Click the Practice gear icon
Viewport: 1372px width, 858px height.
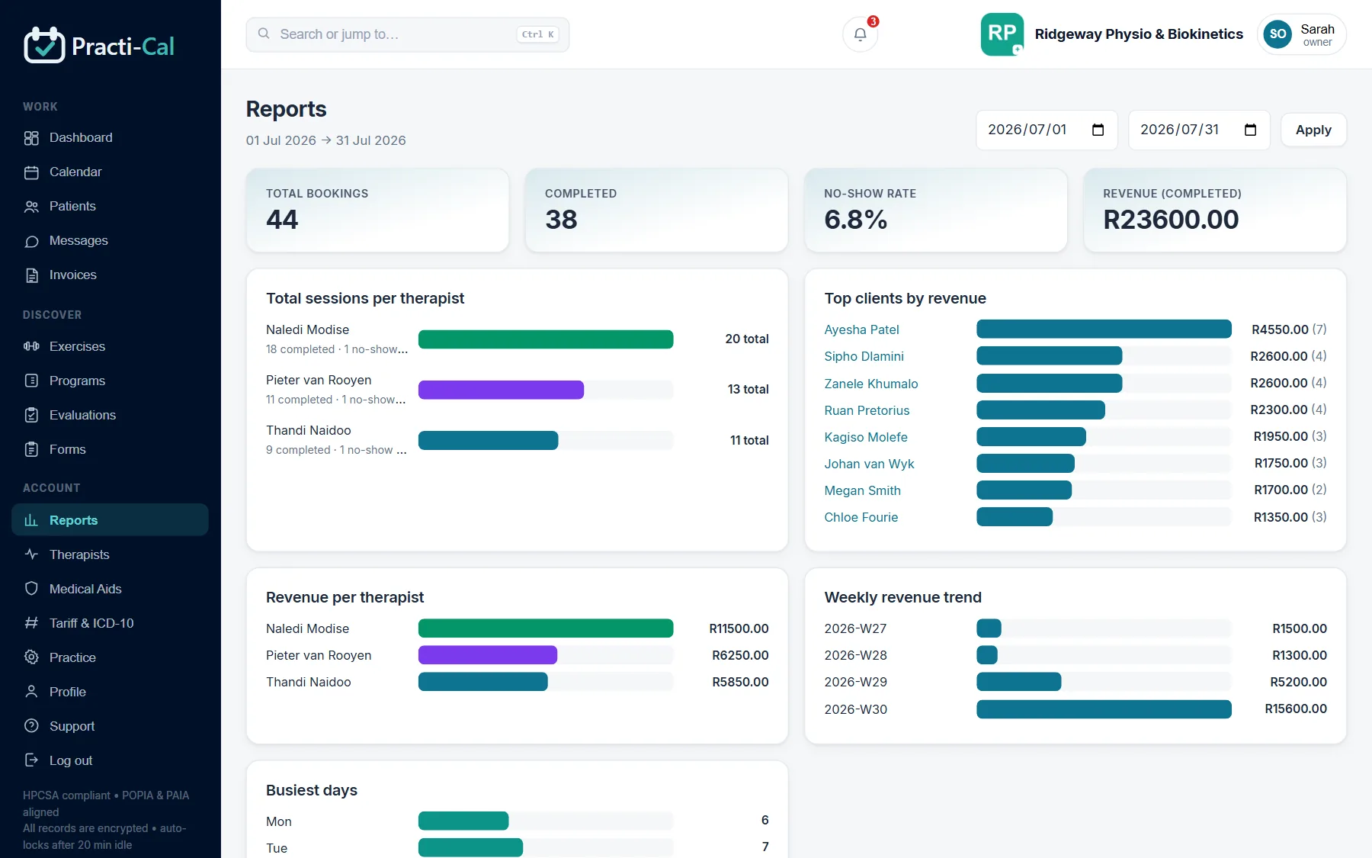click(31, 657)
